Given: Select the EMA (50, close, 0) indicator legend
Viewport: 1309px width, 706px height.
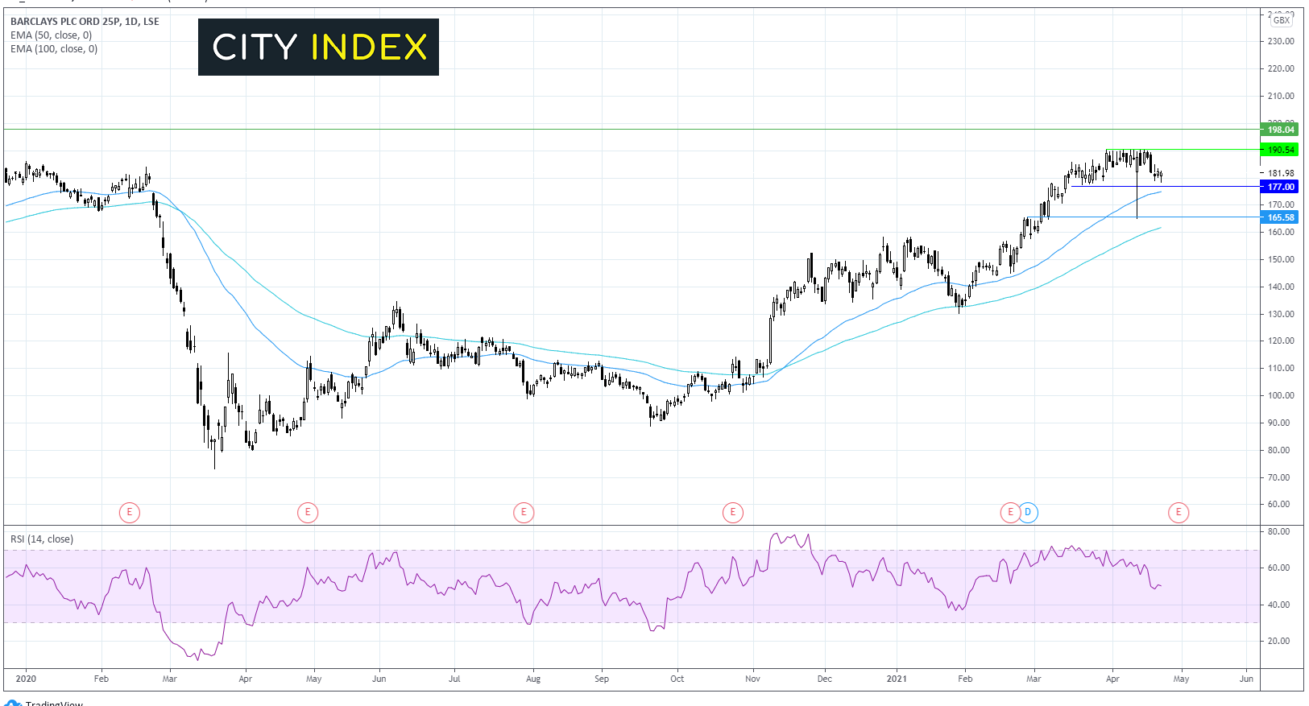Looking at the screenshot, I should pyautogui.click(x=52, y=35).
